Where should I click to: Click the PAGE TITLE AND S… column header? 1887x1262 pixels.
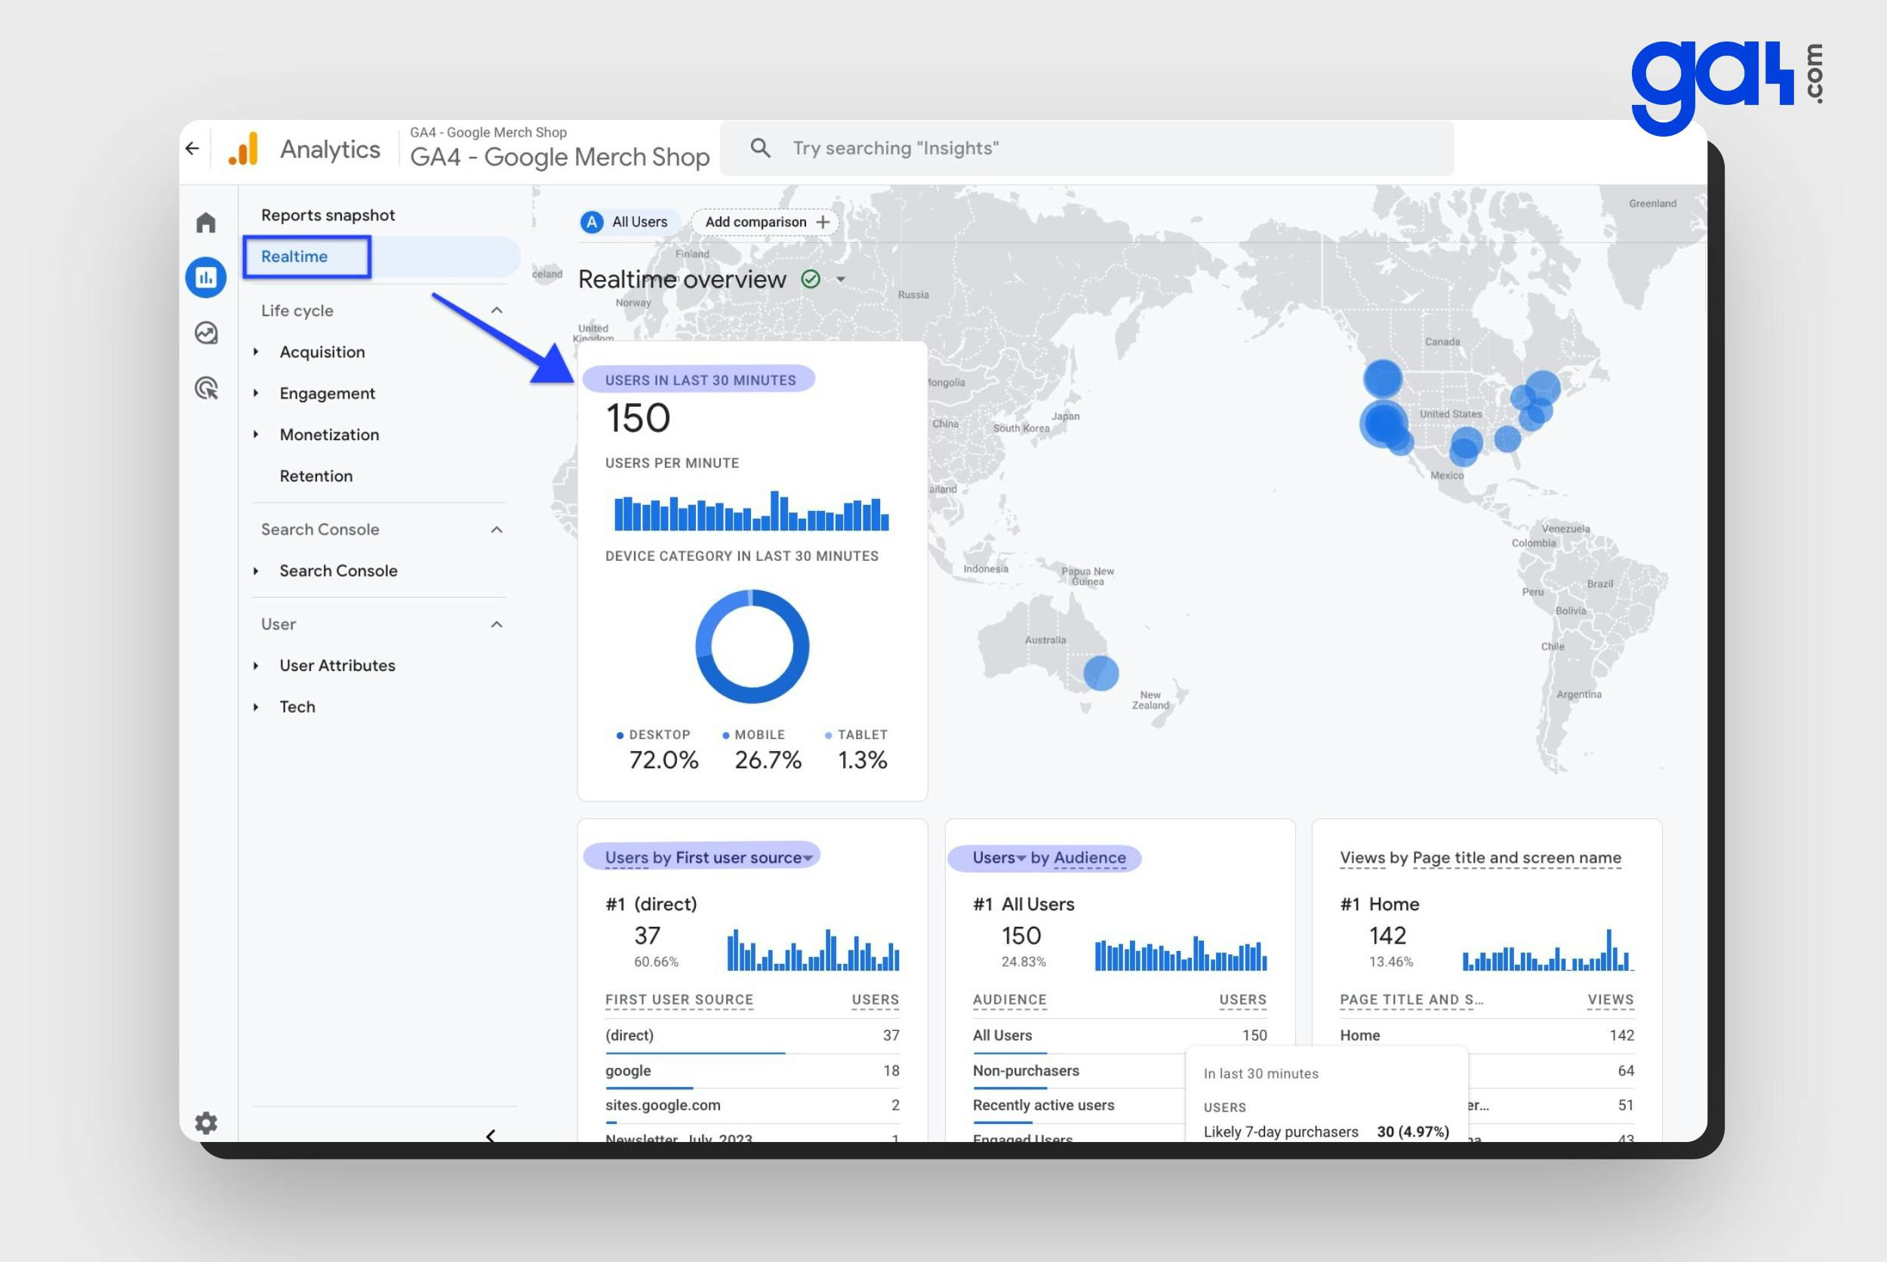coord(1411,999)
